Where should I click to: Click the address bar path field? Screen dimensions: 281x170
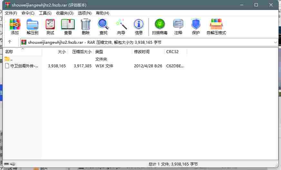(x=149, y=42)
